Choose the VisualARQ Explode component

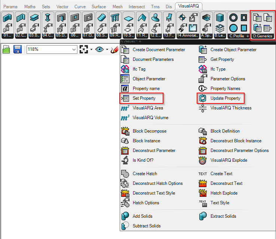[x=223, y=160]
